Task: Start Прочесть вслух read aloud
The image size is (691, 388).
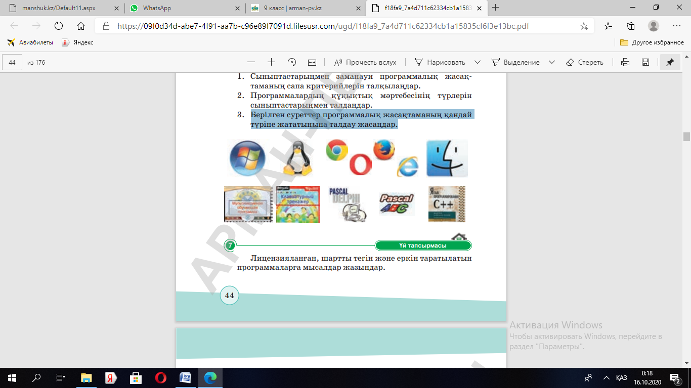Action: click(x=365, y=62)
